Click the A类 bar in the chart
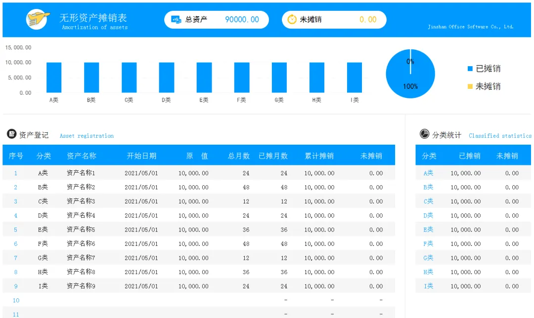The image size is (534, 318). [x=54, y=77]
